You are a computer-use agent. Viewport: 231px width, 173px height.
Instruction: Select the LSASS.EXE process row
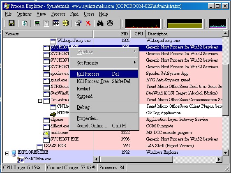coord(113,145)
